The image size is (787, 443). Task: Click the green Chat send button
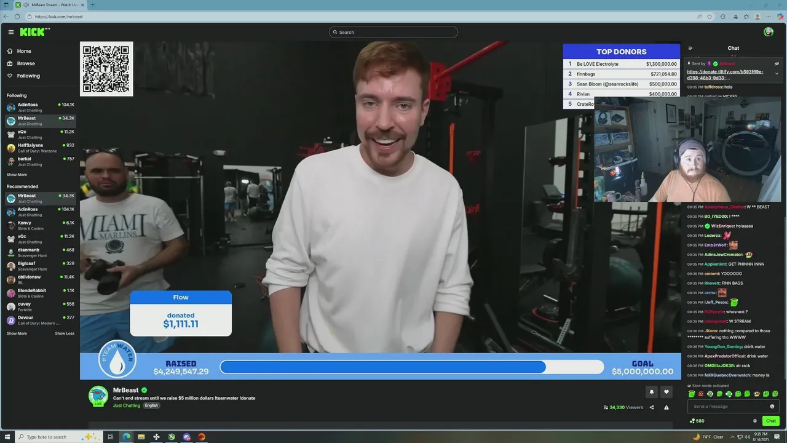pos(771,421)
